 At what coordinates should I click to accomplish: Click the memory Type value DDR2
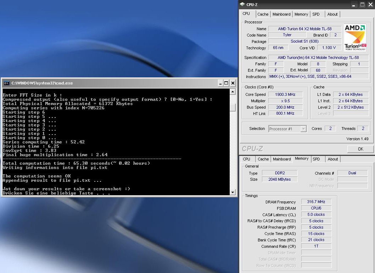click(x=280, y=173)
